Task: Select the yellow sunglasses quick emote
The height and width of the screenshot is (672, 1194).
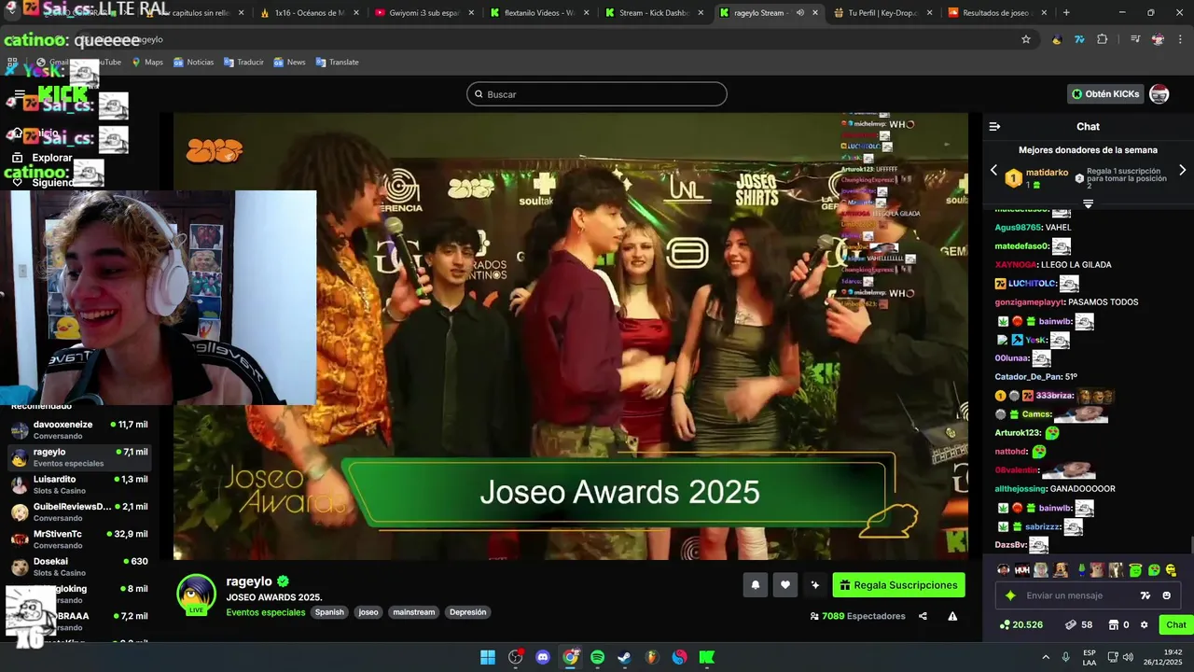Action: [x=1171, y=570]
